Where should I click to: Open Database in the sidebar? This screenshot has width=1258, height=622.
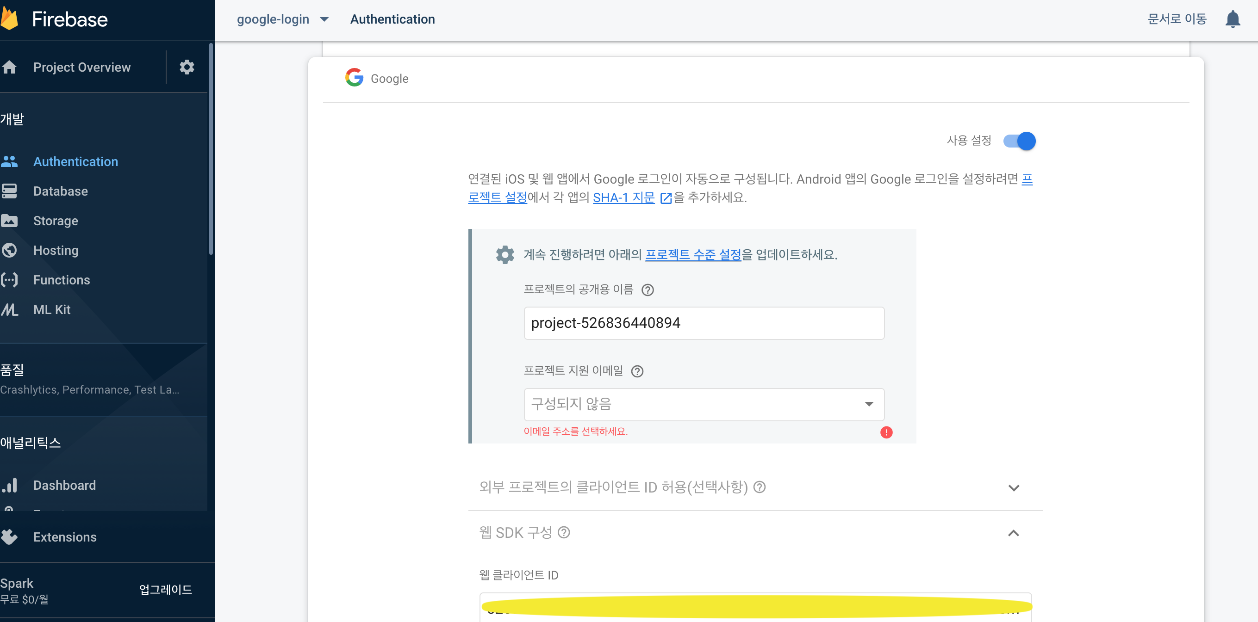61,191
